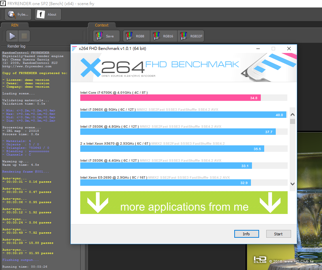The width and height of the screenshot is (322, 270).
Task: Click the results scrollbar thumb
Action: (293, 121)
